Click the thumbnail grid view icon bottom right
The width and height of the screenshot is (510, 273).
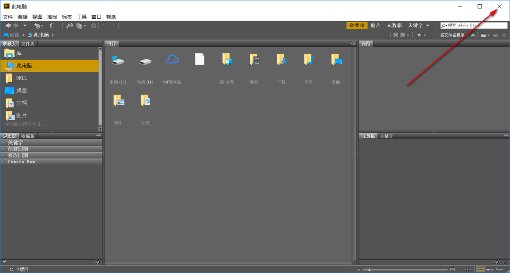click(481, 269)
